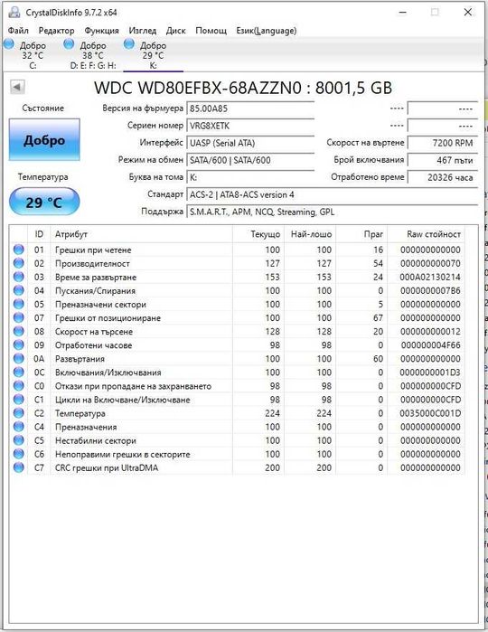The height and width of the screenshot is (632, 488).
Task: Click the Атрибут column header
Action: pos(142,234)
